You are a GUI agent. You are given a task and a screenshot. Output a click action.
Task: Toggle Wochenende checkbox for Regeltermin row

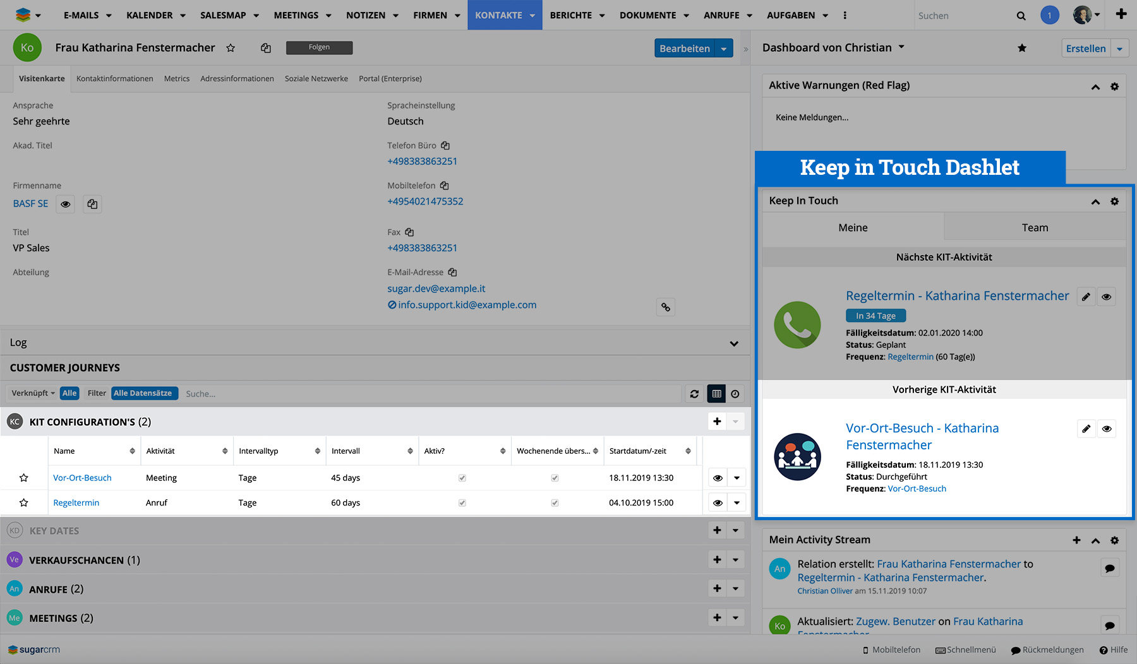pos(555,503)
